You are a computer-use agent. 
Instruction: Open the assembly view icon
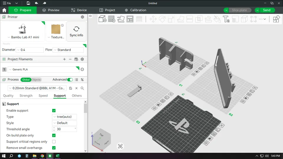click(276, 19)
